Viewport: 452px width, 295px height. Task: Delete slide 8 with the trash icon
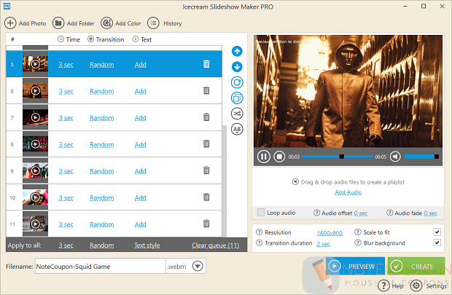(x=206, y=143)
